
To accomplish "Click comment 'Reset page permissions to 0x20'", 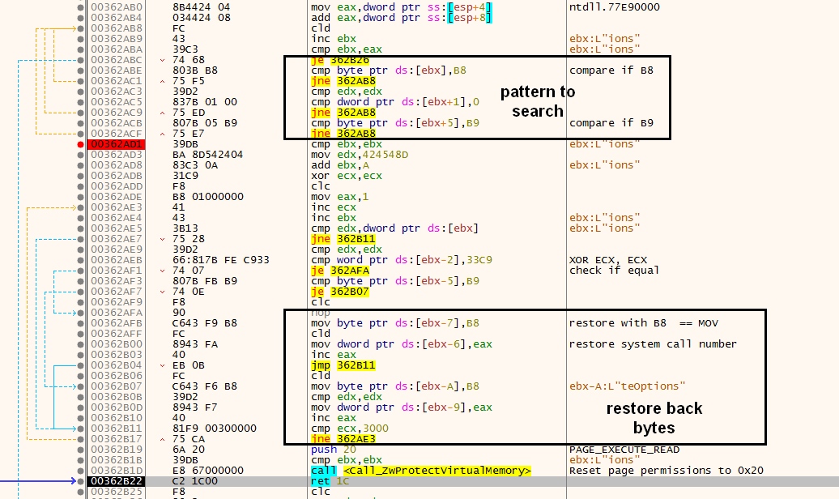I will tap(667, 471).
